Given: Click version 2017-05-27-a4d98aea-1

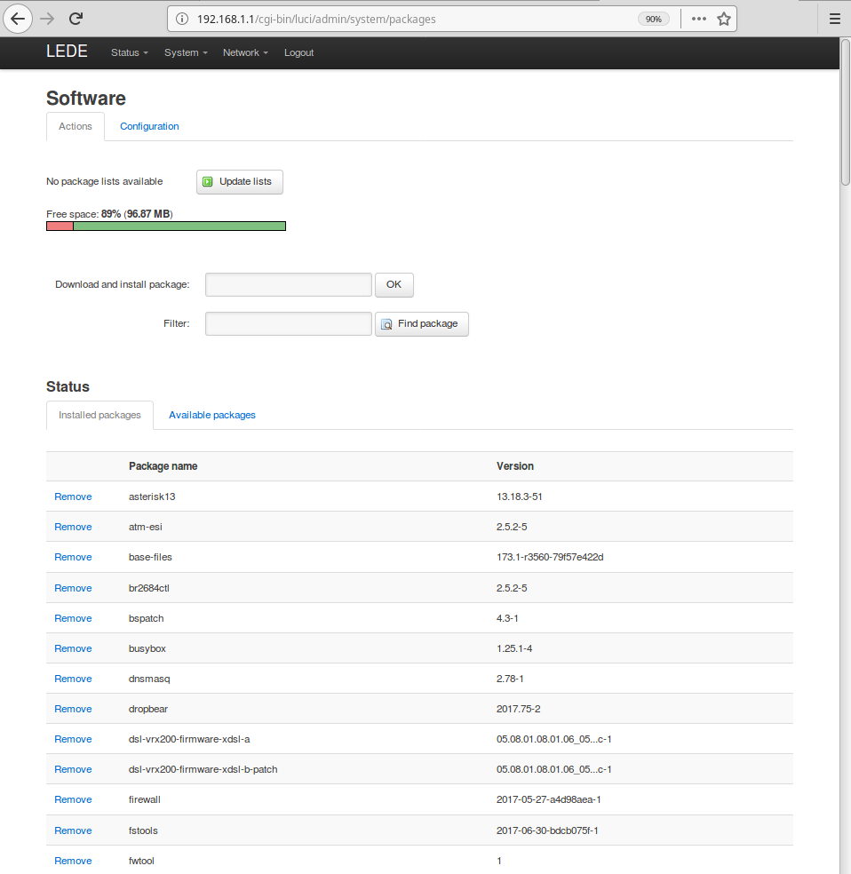Looking at the screenshot, I should click(x=548, y=799).
